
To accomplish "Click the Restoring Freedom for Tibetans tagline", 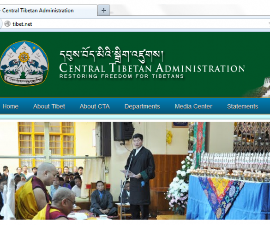I will [x=121, y=76].
